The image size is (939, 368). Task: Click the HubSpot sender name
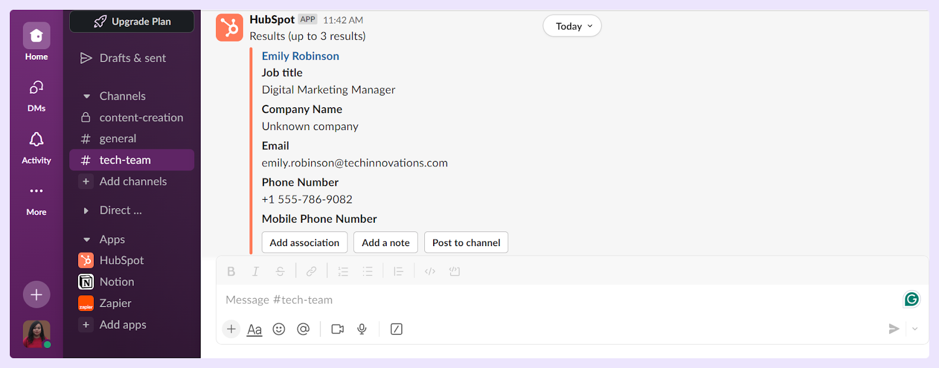[x=272, y=19]
